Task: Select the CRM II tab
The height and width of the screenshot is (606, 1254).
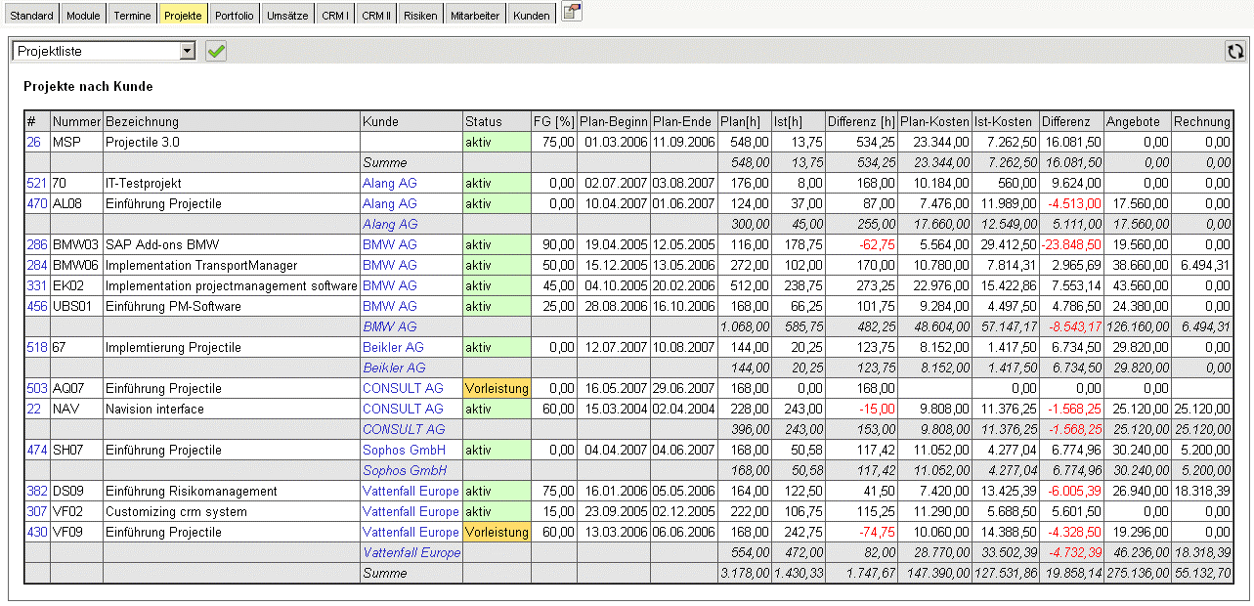Action: (x=376, y=16)
